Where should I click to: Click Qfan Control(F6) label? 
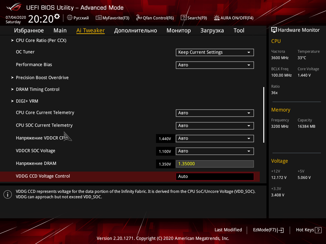(x=158, y=18)
